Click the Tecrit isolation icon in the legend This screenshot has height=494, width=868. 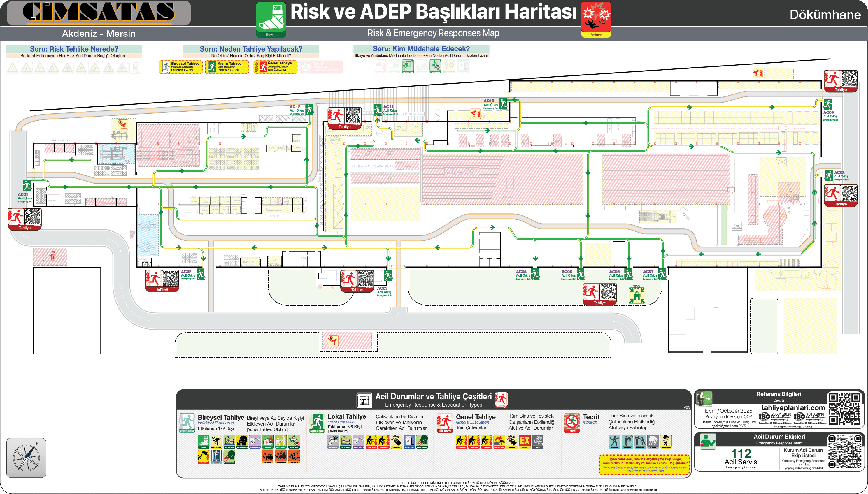(x=572, y=422)
